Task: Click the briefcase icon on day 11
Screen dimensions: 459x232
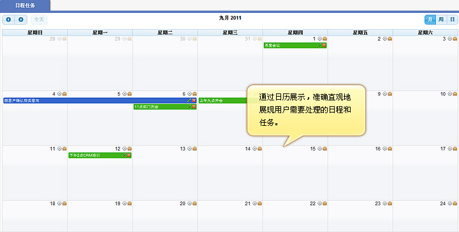Action: click(x=64, y=149)
